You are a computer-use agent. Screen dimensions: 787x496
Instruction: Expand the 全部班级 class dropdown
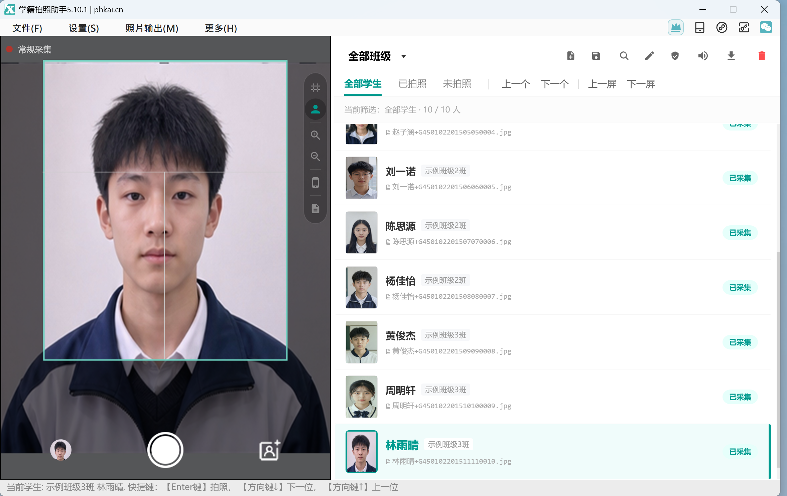click(x=377, y=56)
